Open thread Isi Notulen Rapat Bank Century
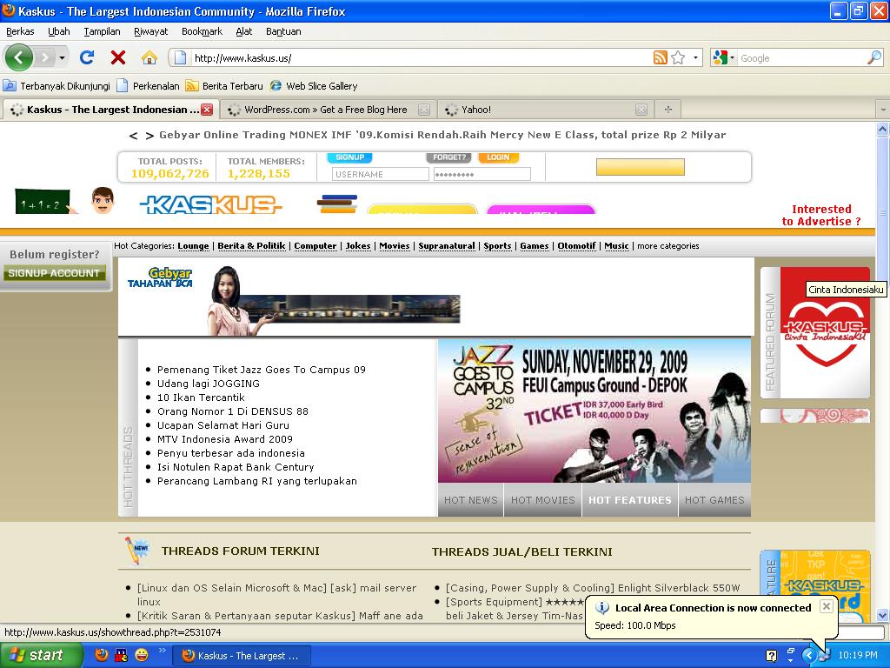Screen dimensions: 890x668 pyautogui.click(x=236, y=467)
